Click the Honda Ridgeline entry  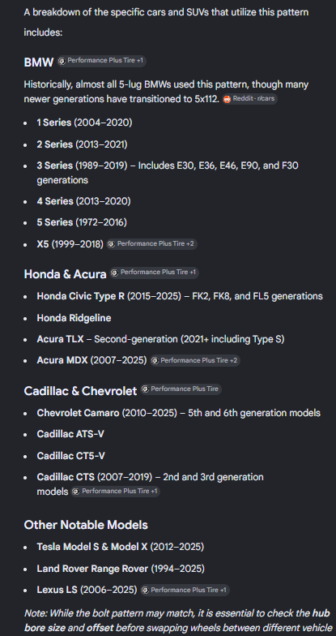74,318
